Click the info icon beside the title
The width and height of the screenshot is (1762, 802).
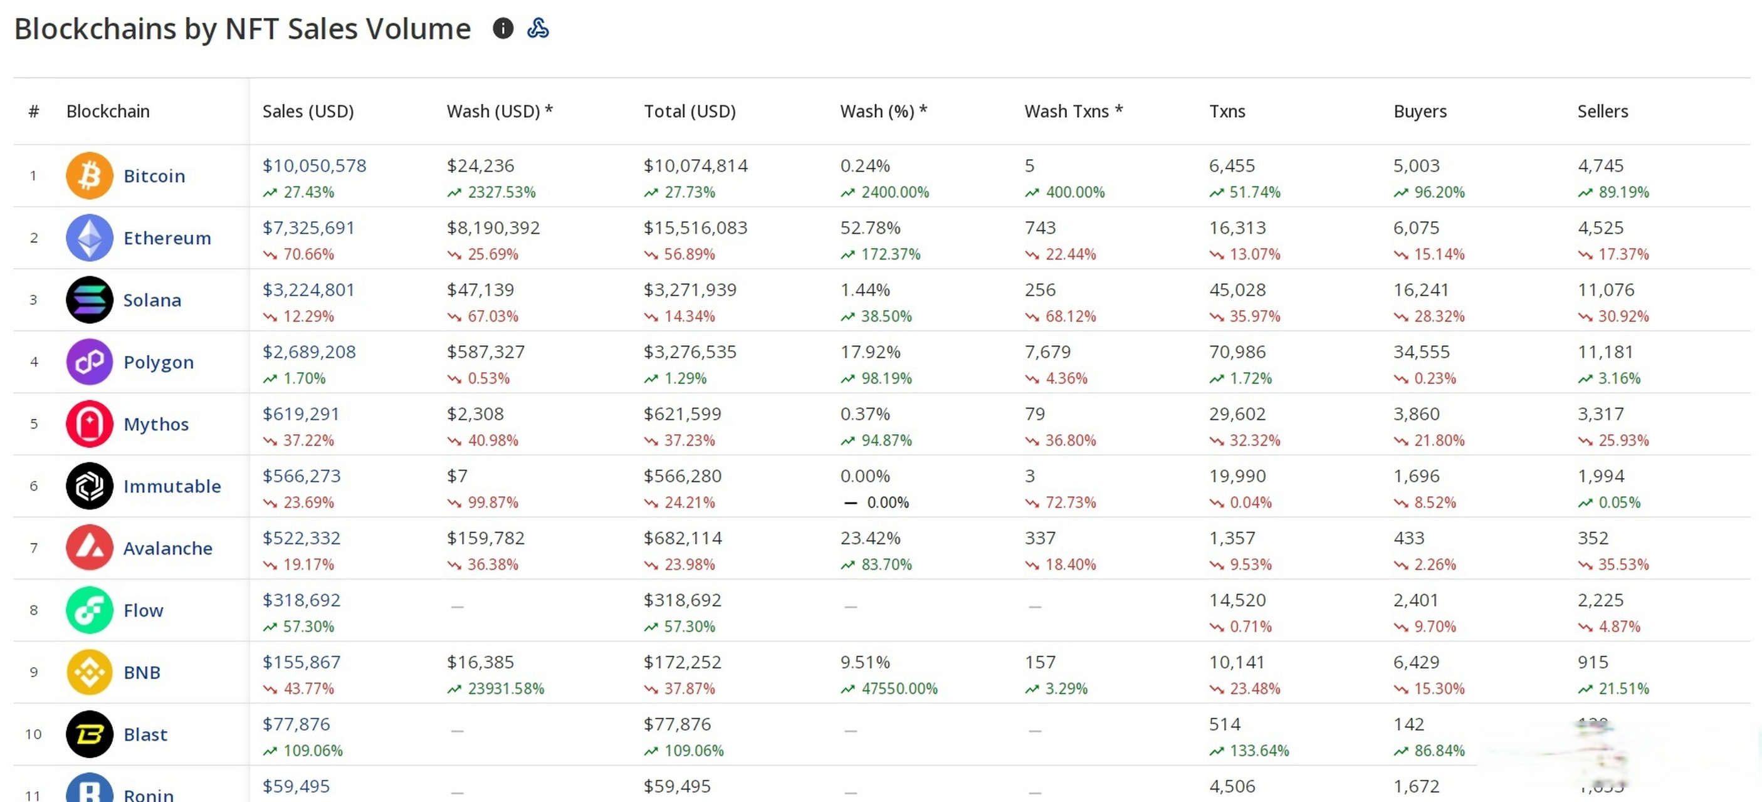(x=503, y=28)
